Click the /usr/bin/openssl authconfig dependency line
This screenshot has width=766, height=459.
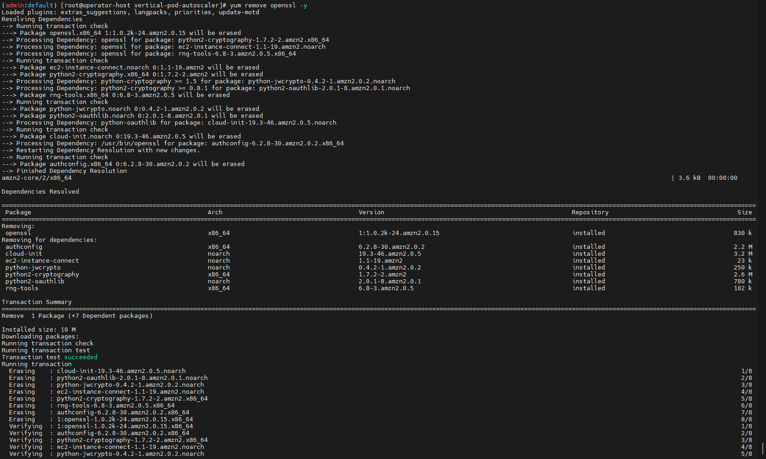[173, 143]
